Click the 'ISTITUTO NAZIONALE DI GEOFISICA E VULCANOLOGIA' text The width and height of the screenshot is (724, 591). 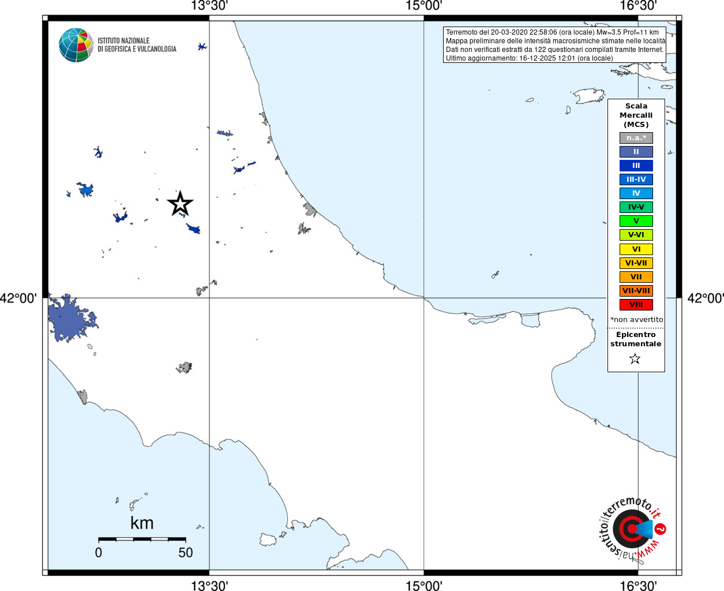pyautogui.click(x=137, y=45)
